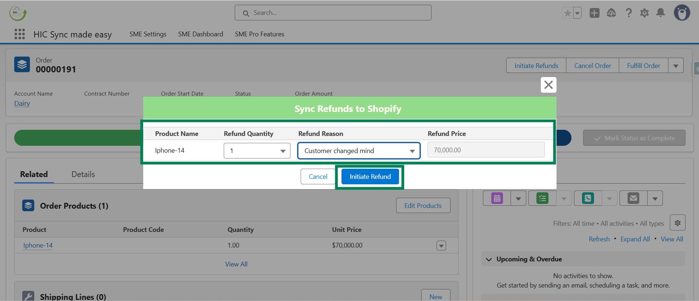The image size is (699, 301).
Task: Click the Sync made easy logo
Action: click(18, 13)
